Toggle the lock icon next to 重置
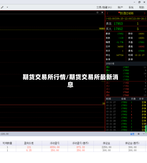147x163 pixels. coord(138,134)
